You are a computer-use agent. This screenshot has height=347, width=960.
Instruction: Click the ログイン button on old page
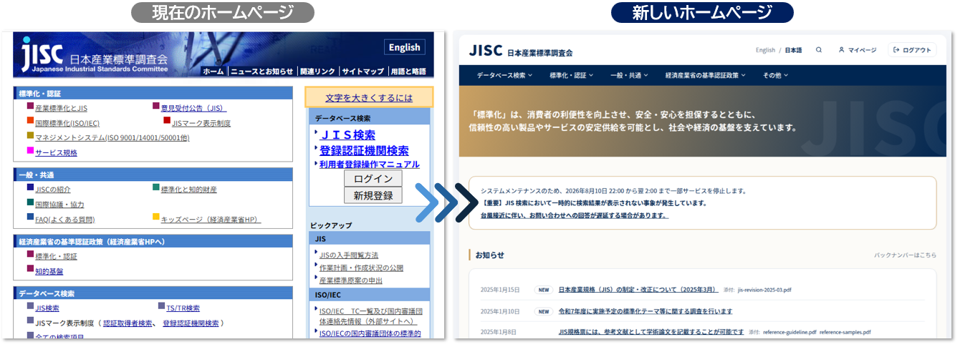coord(373,178)
